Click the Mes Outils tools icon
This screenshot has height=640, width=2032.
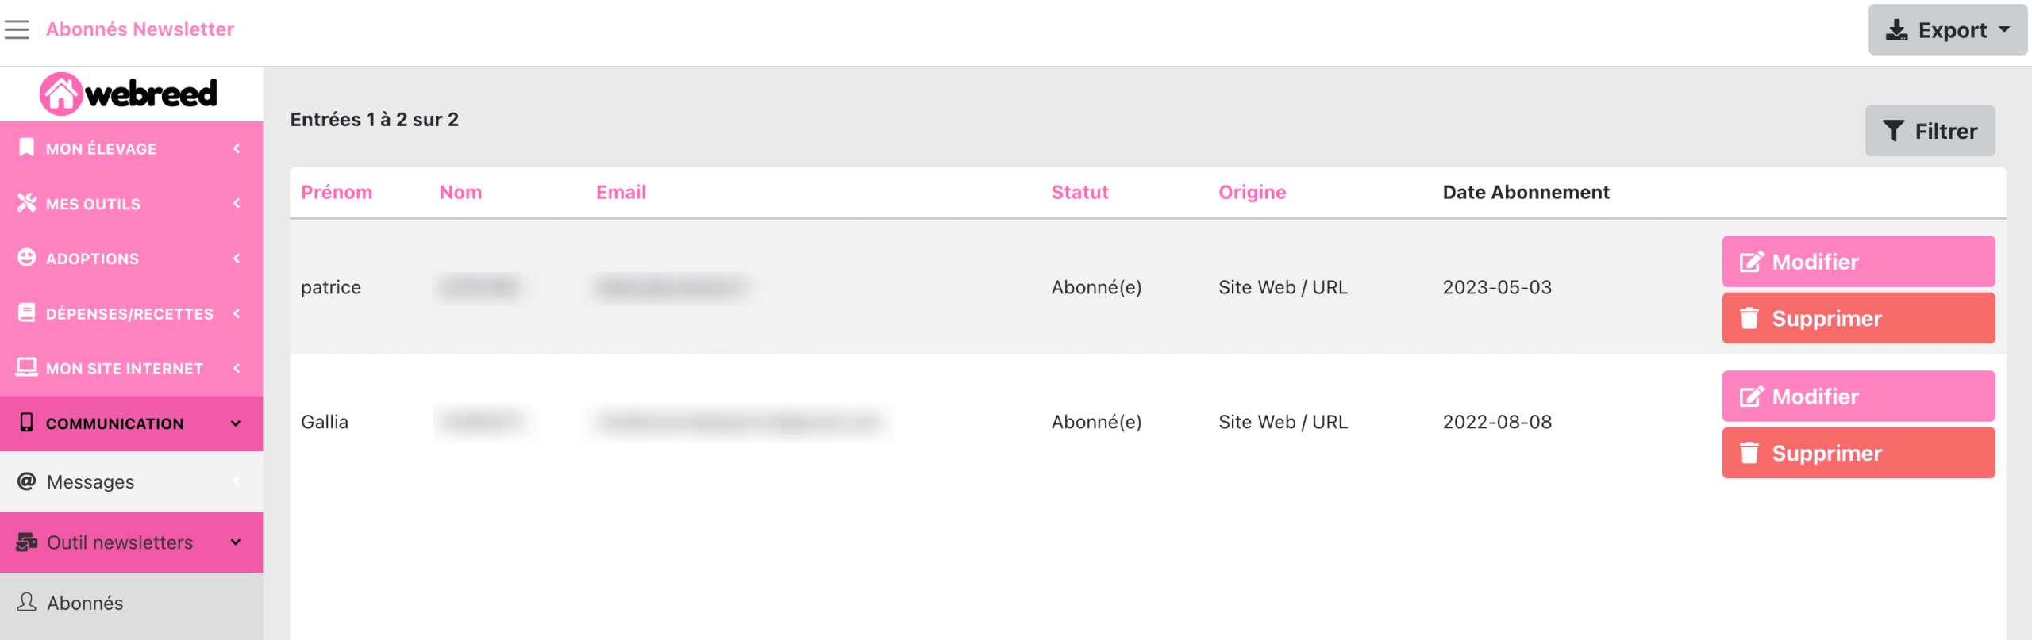(26, 203)
